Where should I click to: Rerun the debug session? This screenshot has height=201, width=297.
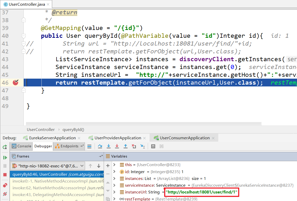(5, 147)
